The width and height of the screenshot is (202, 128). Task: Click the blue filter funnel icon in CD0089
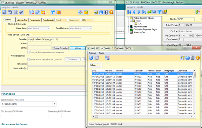coord(53,12)
